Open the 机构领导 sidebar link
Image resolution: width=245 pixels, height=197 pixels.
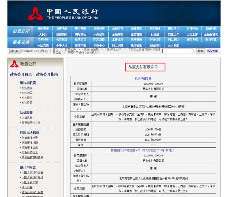click(27, 93)
